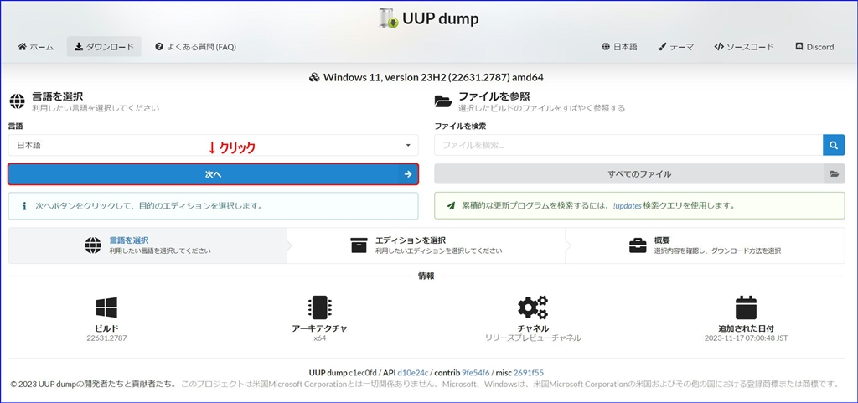Click the paper plane icon in updates notice
The height and width of the screenshot is (403, 858).
pos(451,206)
